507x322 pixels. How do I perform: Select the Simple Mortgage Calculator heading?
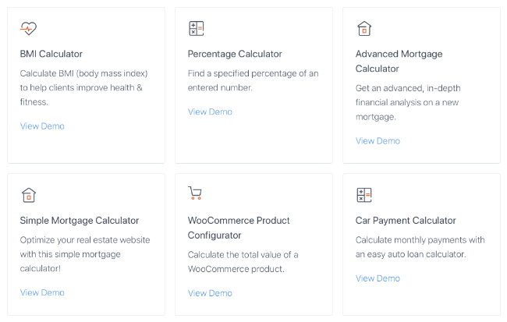pos(80,221)
